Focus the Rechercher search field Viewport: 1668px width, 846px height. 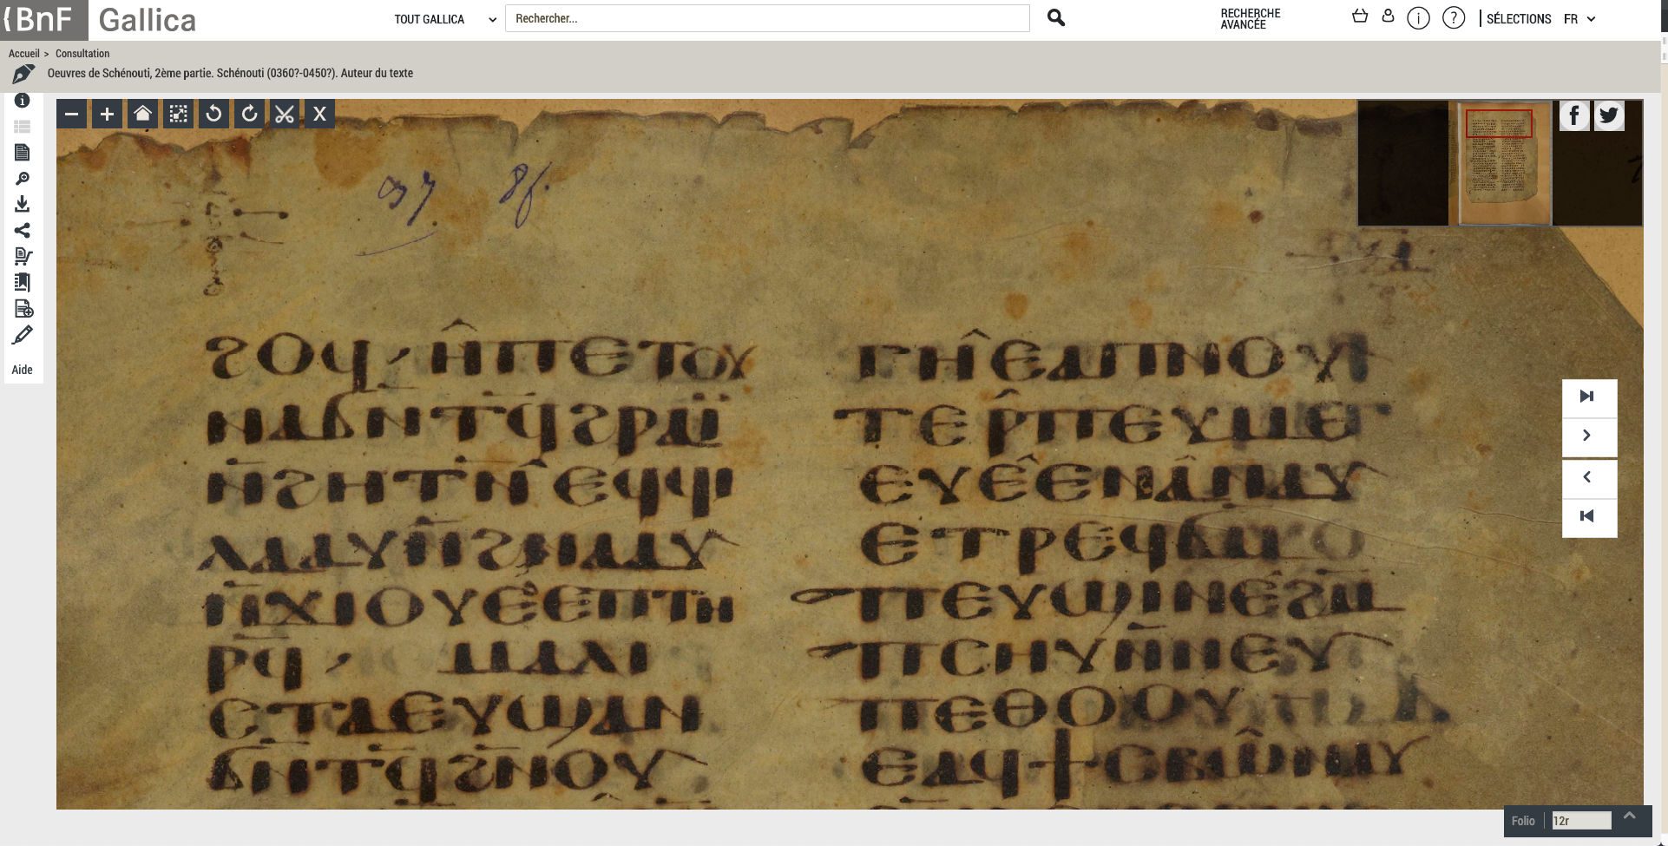tap(767, 18)
